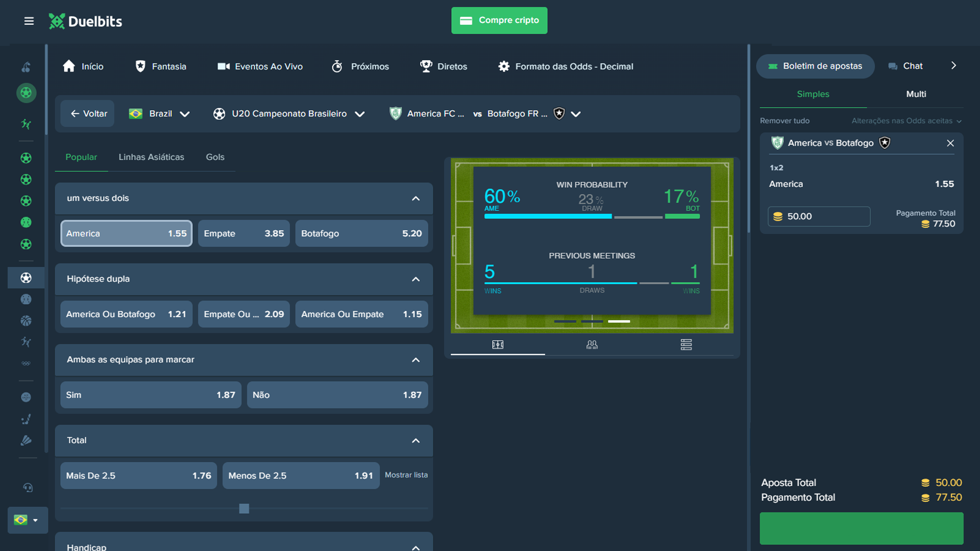Image resolution: width=980 pixels, height=551 pixels.
Task: Open the badminton shuttlecock sidebar icon
Action: pyautogui.click(x=26, y=440)
